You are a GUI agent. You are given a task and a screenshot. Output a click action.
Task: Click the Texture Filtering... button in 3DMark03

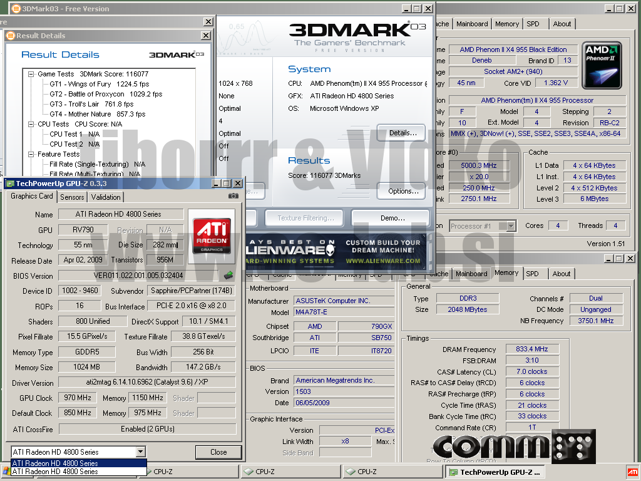pos(305,218)
